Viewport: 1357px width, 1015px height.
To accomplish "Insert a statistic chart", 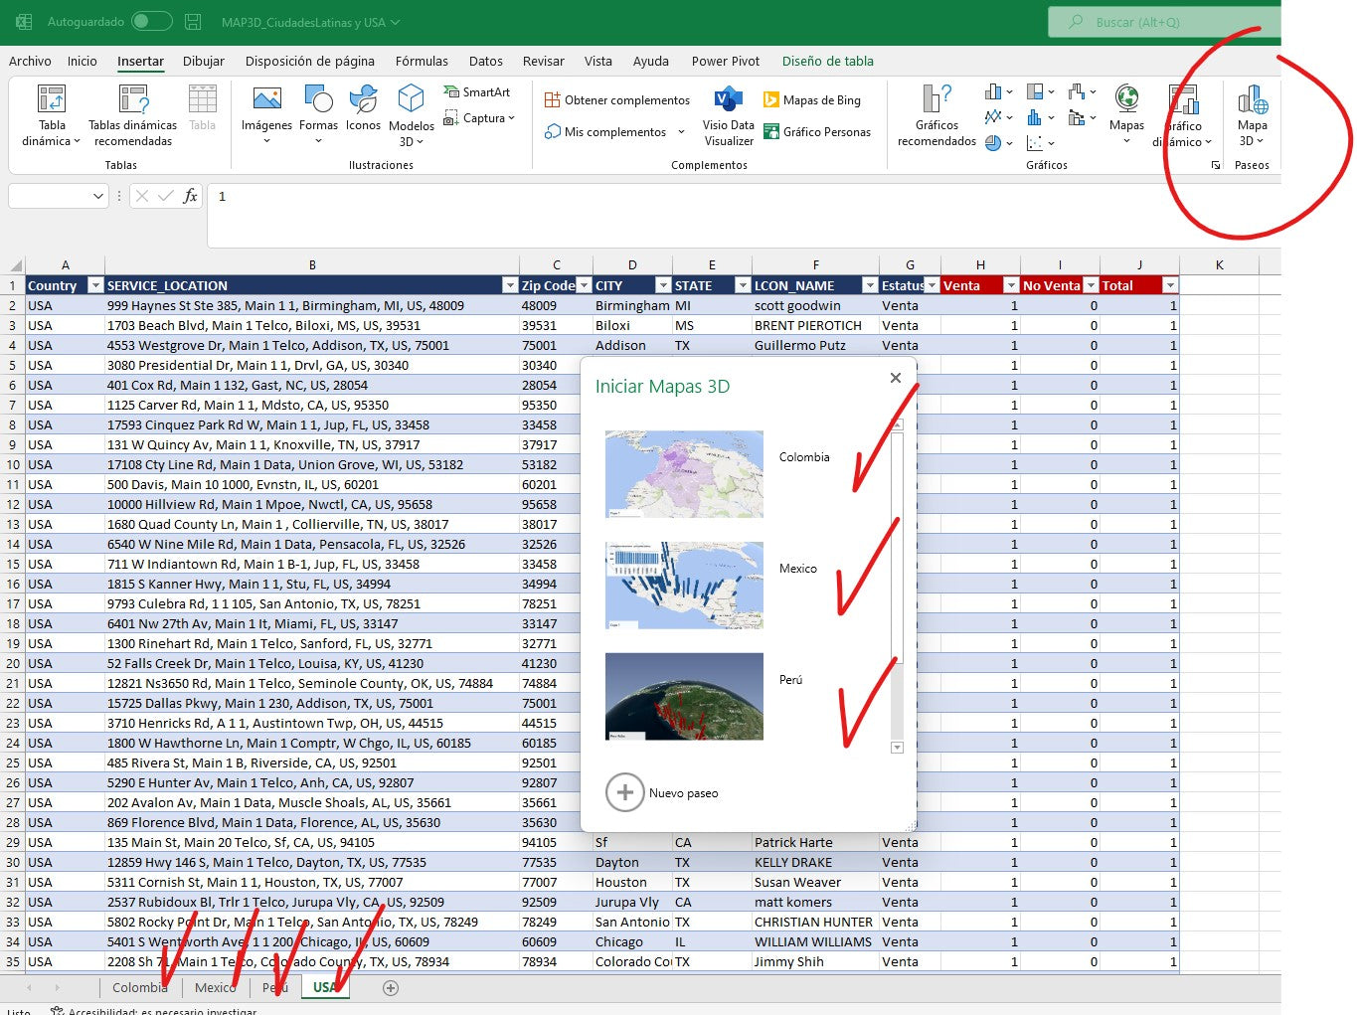I will point(1040,117).
